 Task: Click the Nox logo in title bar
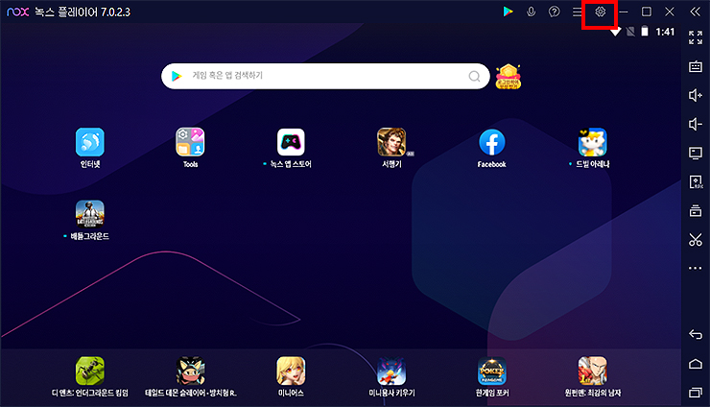(x=17, y=12)
